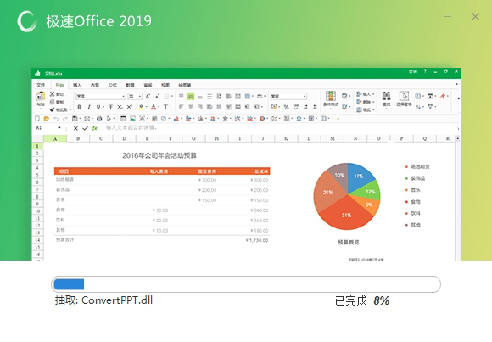This screenshot has height=342, width=492.
Task: Click the envelope Email icon
Action: [87, 119]
